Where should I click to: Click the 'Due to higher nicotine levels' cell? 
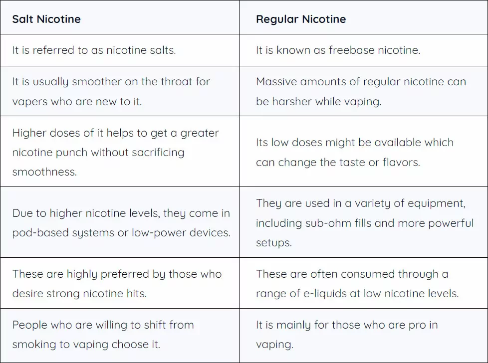tap(120, 222)
